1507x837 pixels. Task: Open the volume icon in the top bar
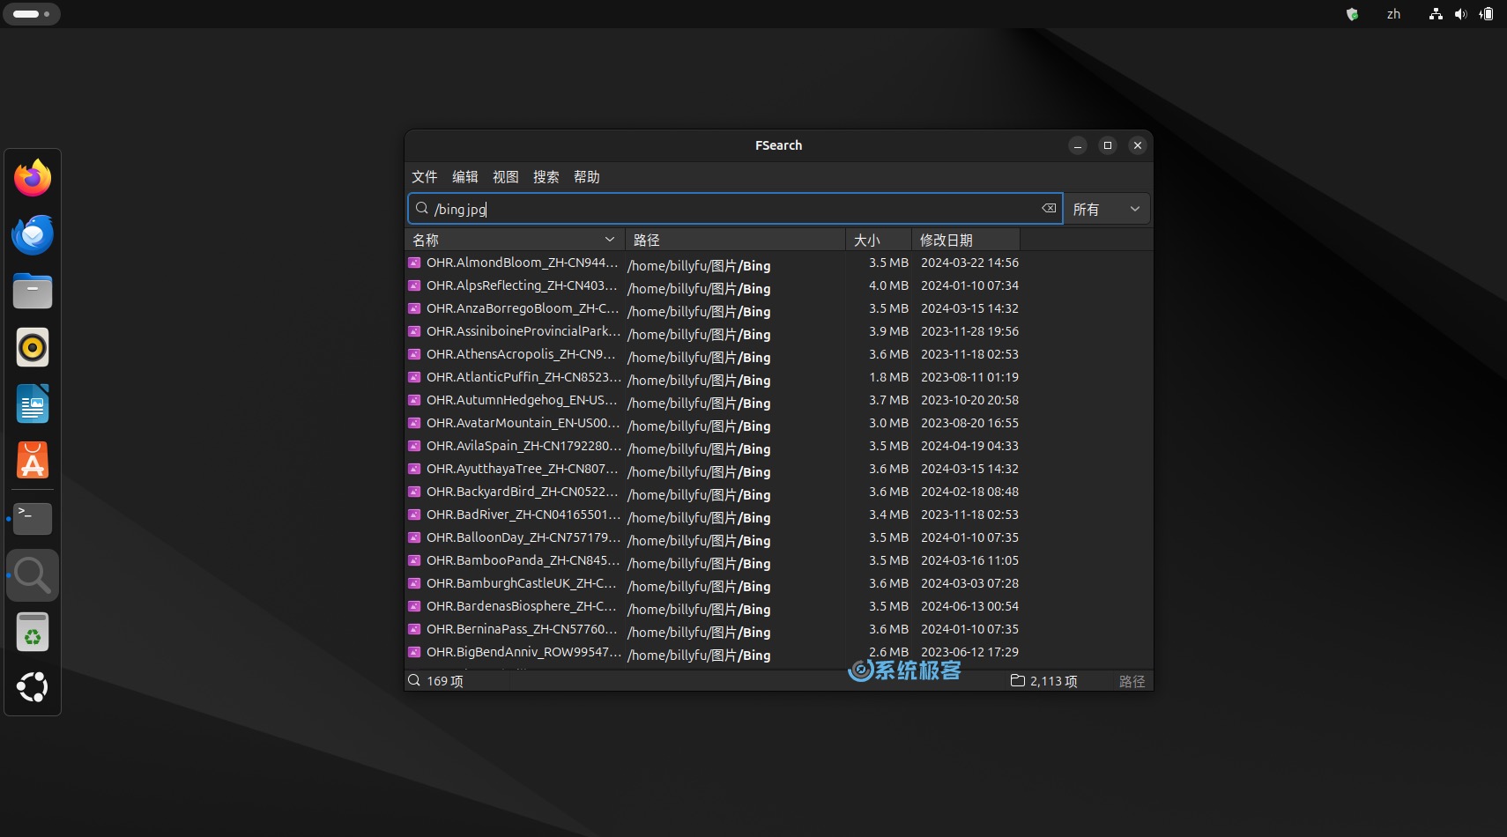tap(1461, 14)
